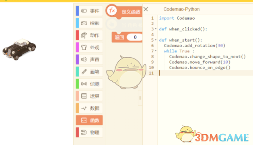Open the 动作 (Motion) block category
Screen dimensions: 253x145
click(x=89, y=35)
